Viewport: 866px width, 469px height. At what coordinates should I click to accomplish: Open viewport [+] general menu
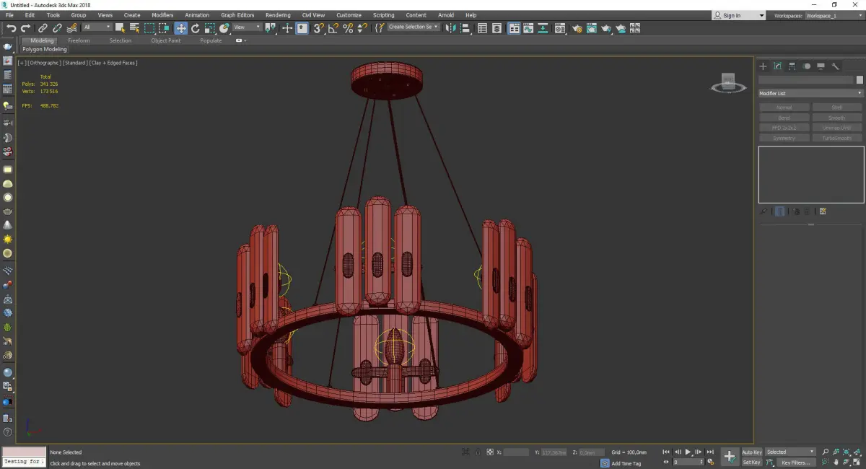(x=22, y=63)
